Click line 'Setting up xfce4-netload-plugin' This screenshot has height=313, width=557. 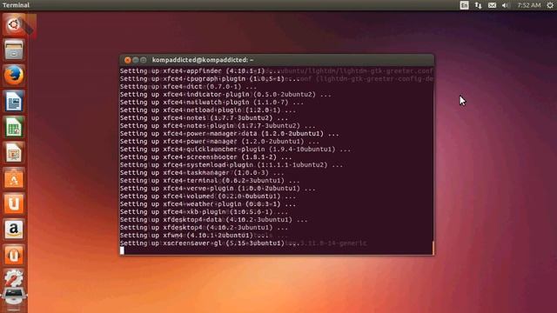tap(208, 110)
